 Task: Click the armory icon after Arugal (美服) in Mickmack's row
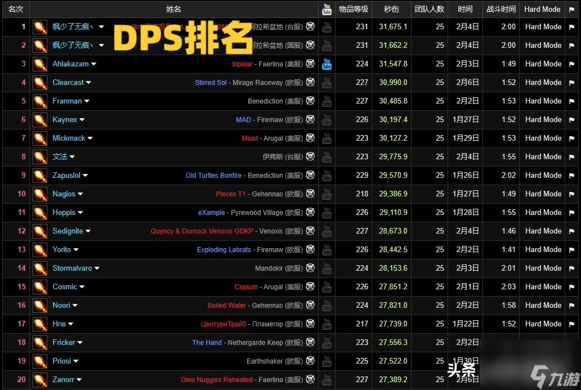click(x=311, y=138)
